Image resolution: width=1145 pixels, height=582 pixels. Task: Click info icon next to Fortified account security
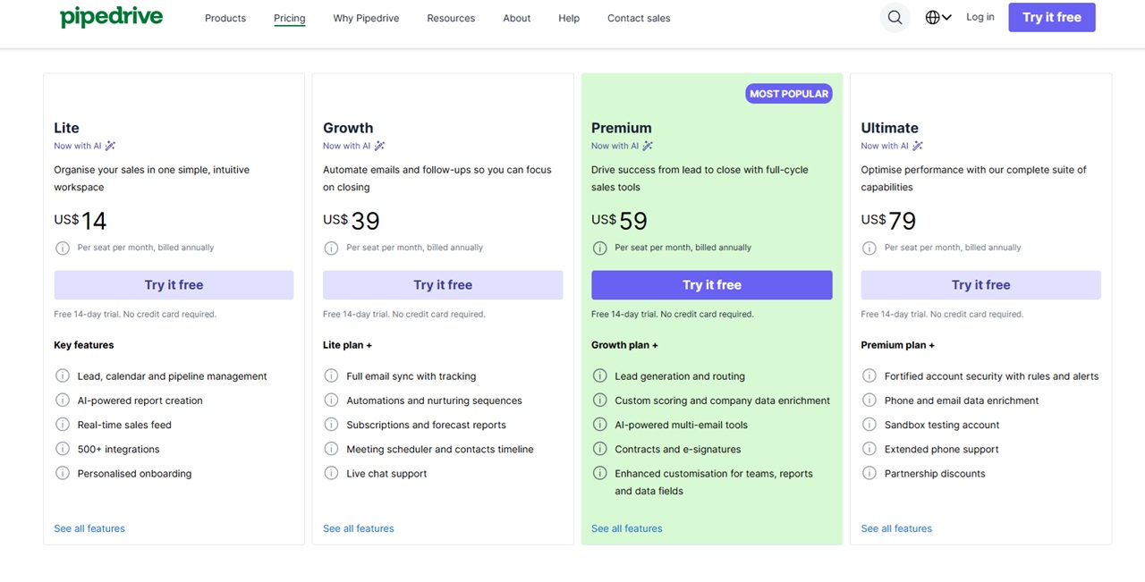(x=869, y=375)
